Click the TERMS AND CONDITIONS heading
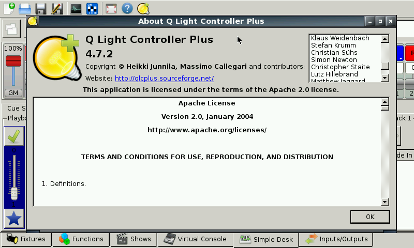 [207, 157]
